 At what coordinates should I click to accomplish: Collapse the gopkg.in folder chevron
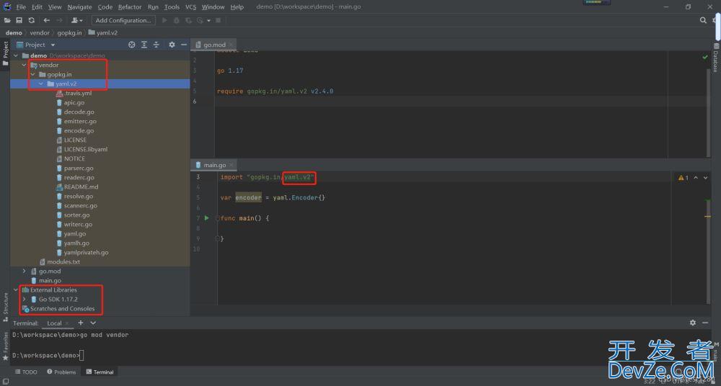click(x=32, y=74)
